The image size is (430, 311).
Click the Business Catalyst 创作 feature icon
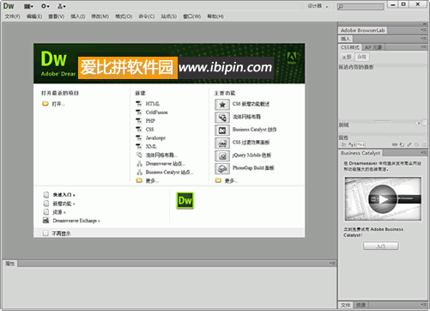pyautogui.click(x=222, y=131)
